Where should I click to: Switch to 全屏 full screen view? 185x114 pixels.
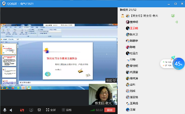pos(51,110)
